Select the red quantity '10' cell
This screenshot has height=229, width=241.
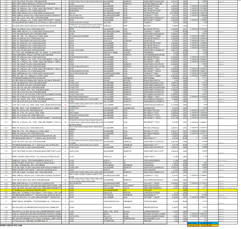(65, 105)
